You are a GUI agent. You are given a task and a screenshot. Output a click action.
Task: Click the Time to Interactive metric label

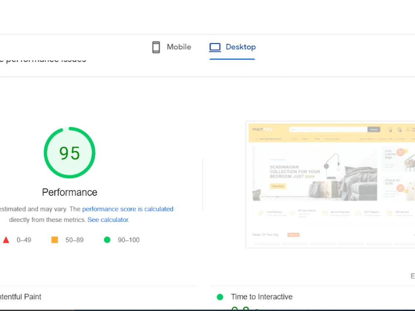261,297
